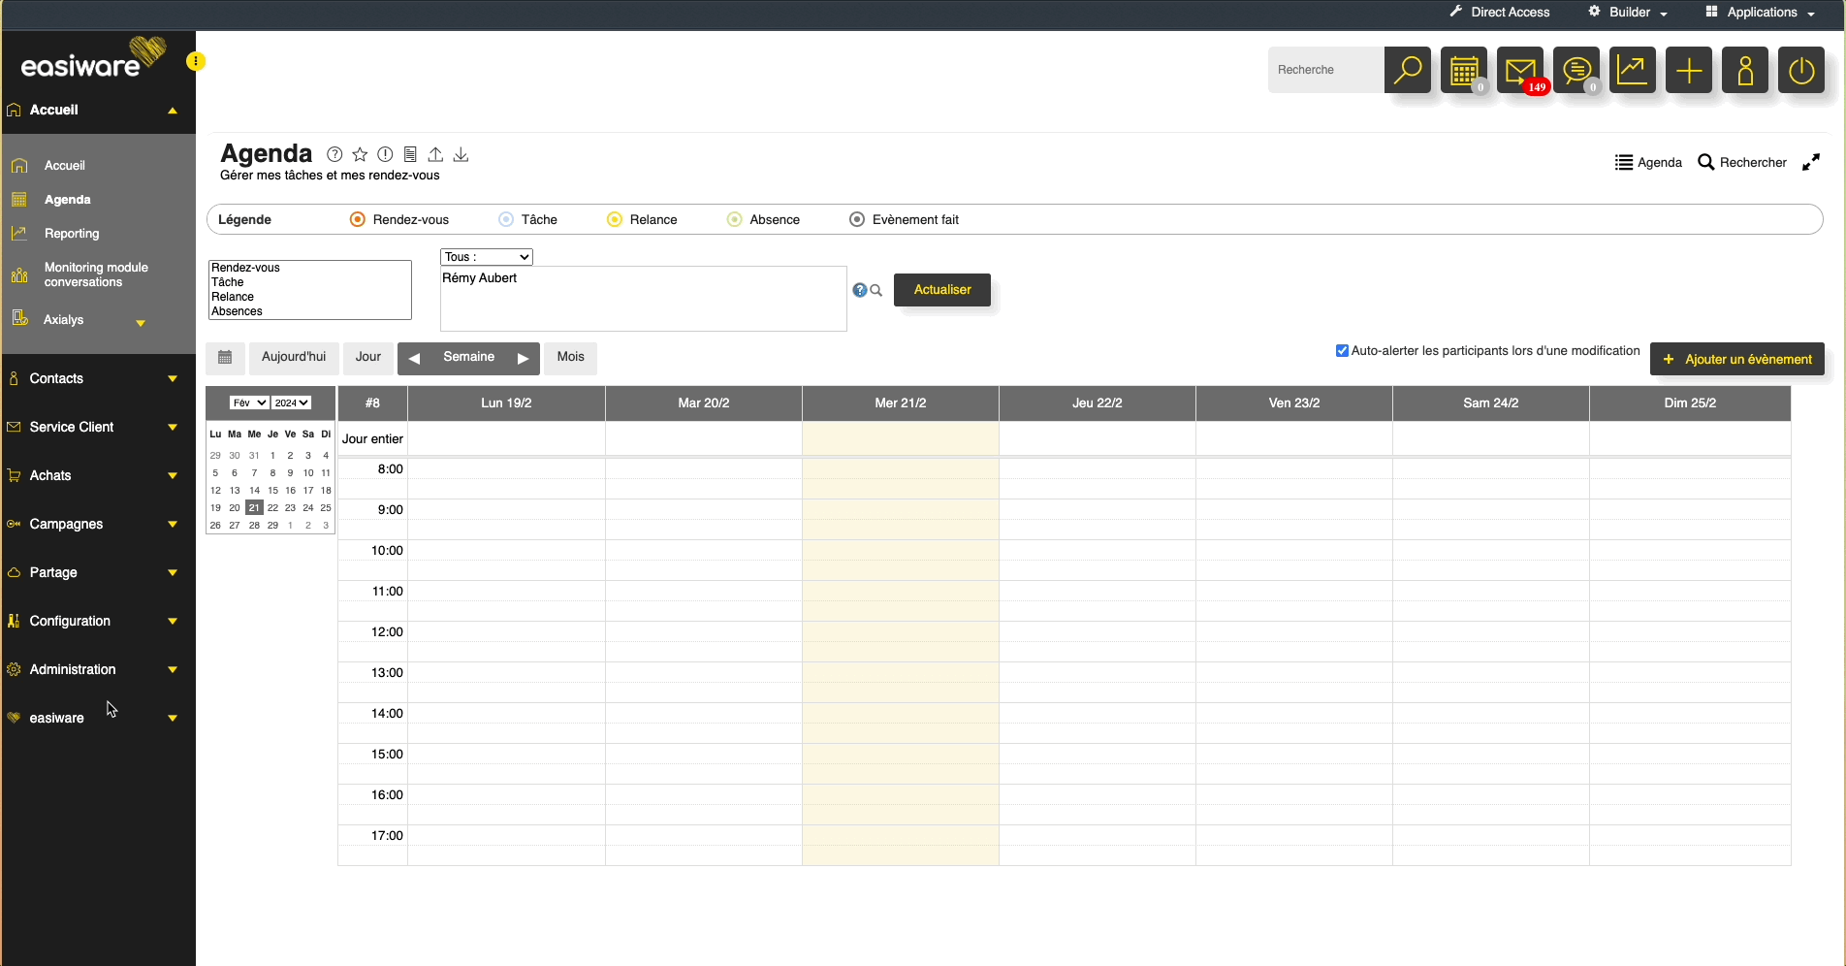
Task: Click the Actualiser button
Action: pyautogui.click(x=941, y=290)
